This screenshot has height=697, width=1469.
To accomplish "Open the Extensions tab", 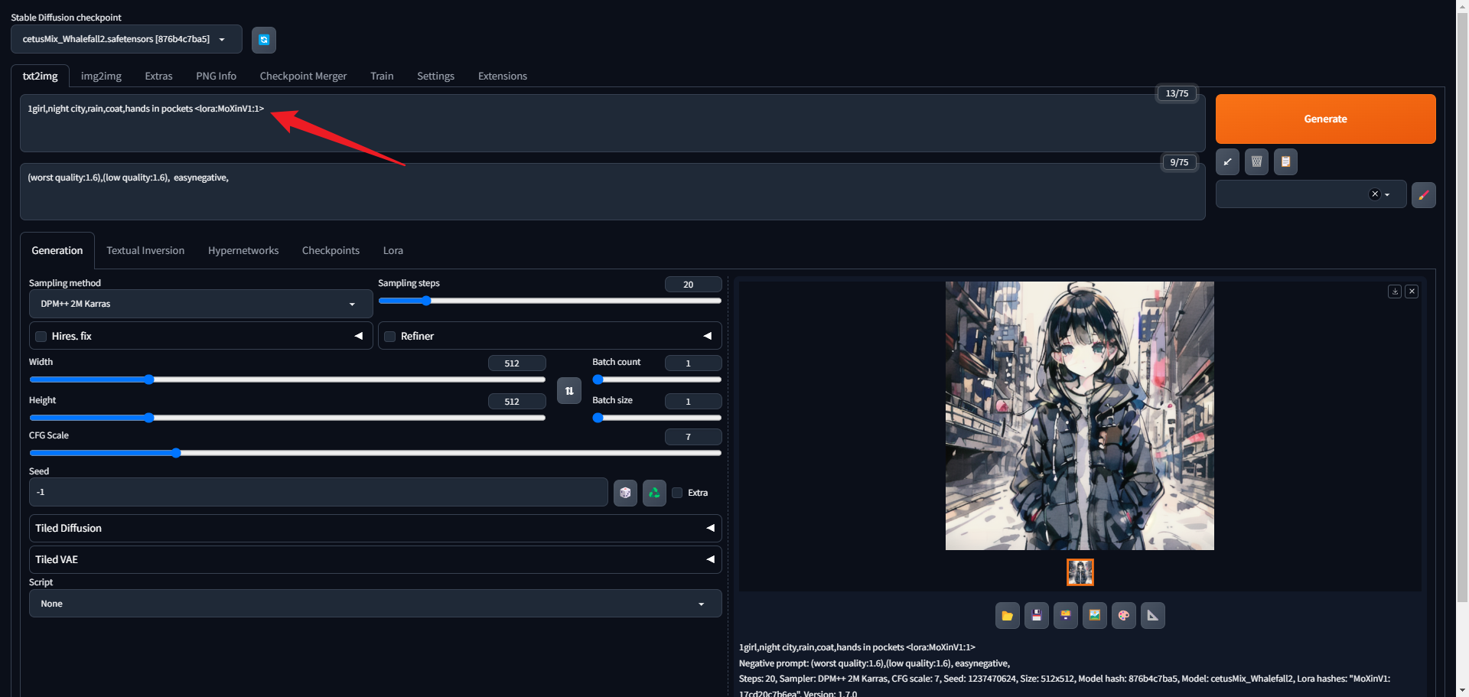I will pyautogui.click(x=503, y=76).
